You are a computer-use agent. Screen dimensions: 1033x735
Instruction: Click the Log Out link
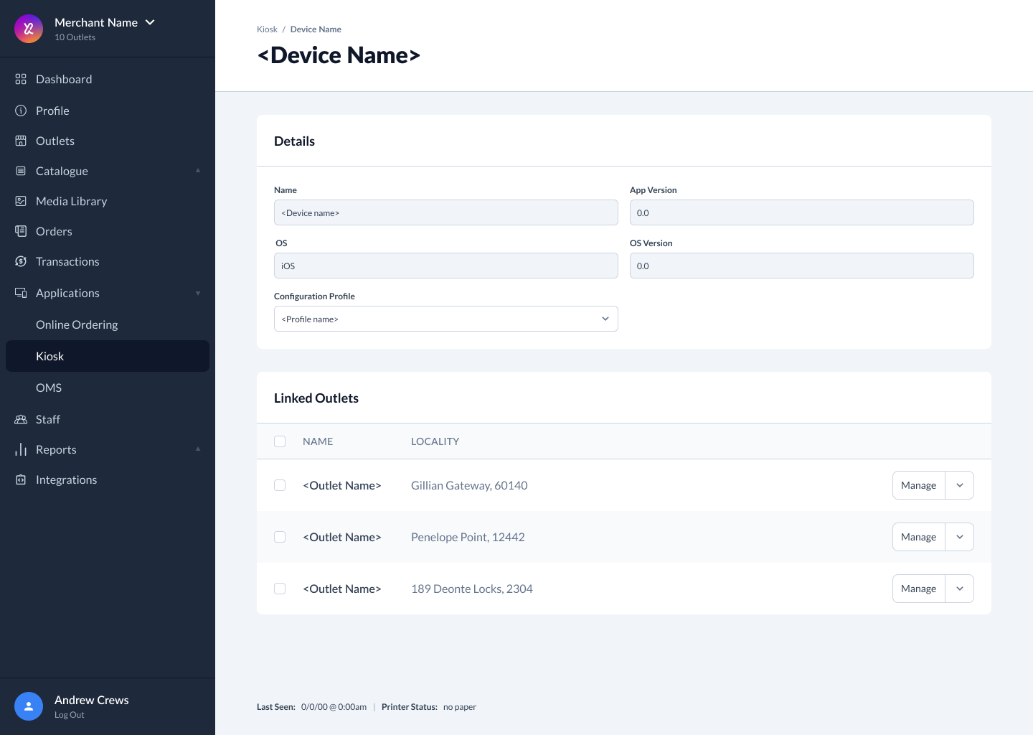click(x=70, y=715)
